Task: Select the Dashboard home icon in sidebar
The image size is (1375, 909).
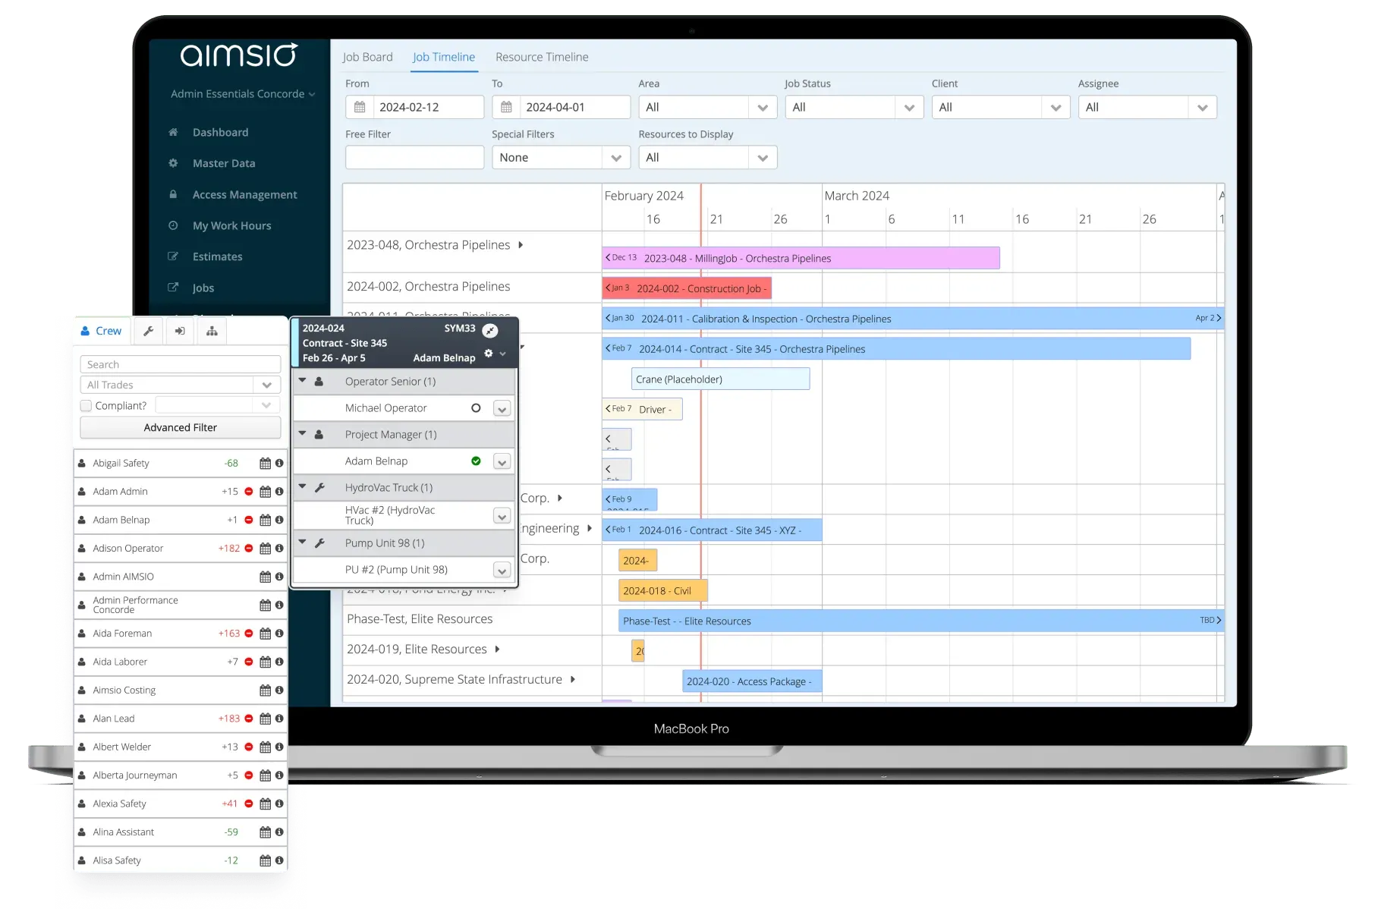Action: (173, 131)
